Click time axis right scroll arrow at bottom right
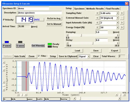 pyautogui.click(x=124, y=95)
